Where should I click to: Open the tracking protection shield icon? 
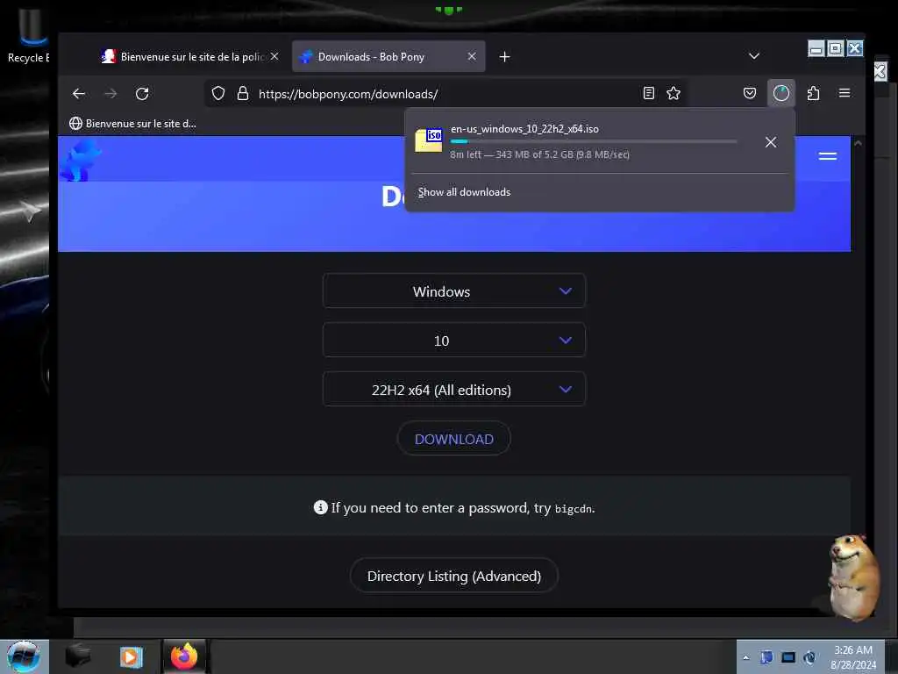coord(218,93)
